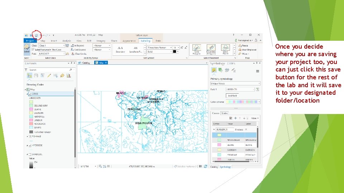Open the label class SQL query icon
344x193 pixels.
(x=67, y=45)
